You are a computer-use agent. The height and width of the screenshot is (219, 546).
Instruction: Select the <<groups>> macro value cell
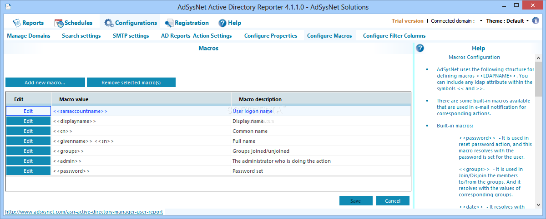click(141, 151)
